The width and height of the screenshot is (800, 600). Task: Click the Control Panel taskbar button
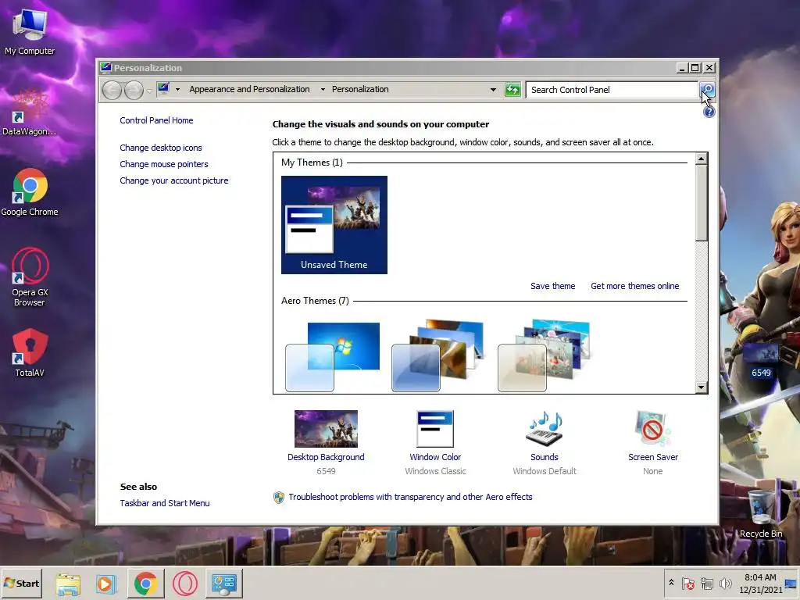tap(224, 584)
